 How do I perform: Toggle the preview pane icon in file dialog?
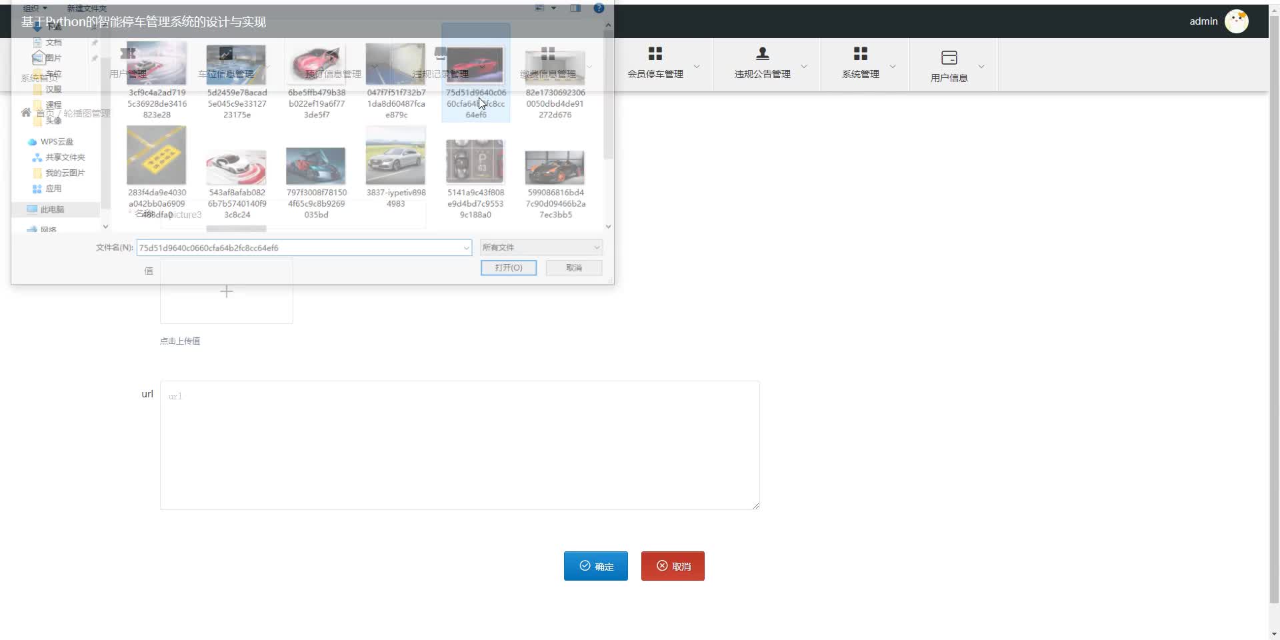[x=575, y=9]
